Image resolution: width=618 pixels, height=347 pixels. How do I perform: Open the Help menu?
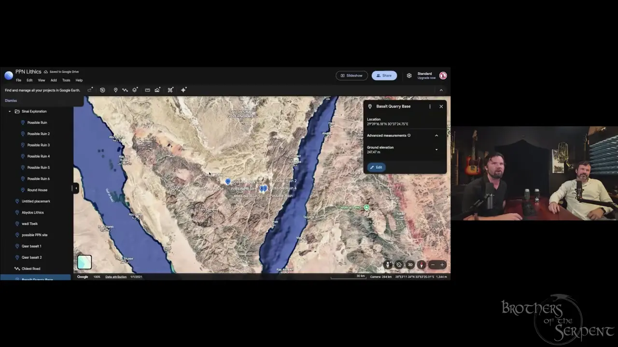pyautogui.click(x=79, y=80)
